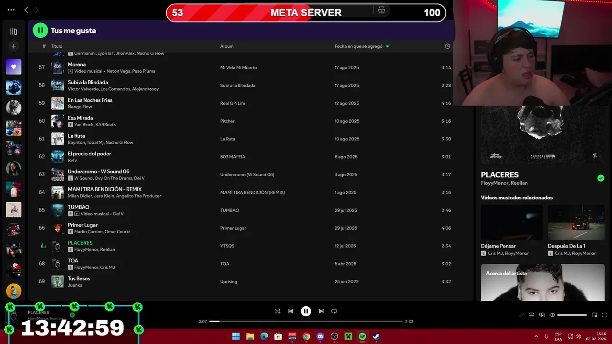
Task: Play Déjame Pensar video thumbnail
Action: pos(512,222)
